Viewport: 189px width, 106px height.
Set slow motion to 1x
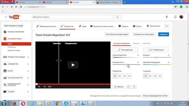coord(115,76)
